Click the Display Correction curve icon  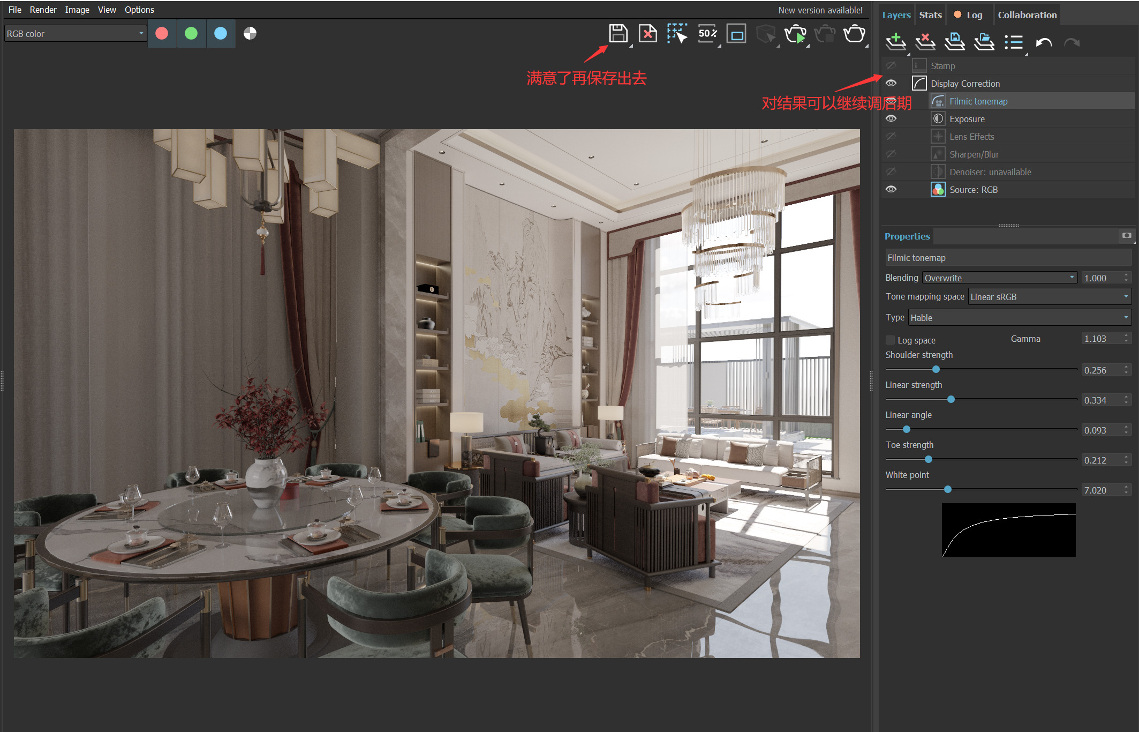click(919, 83)
